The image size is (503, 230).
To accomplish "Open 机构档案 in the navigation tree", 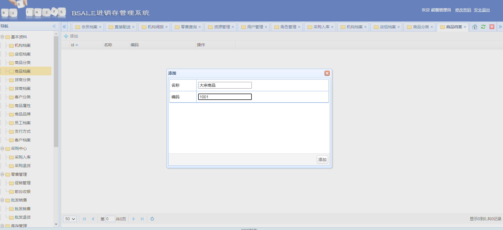I will coord(23,45).
